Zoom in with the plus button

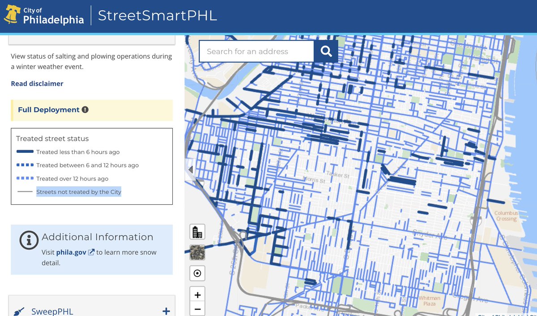197,295
